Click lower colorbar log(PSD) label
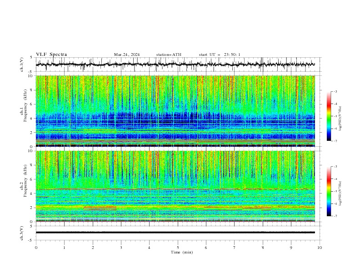The image size is (360, 278). (x=340, y=194)
